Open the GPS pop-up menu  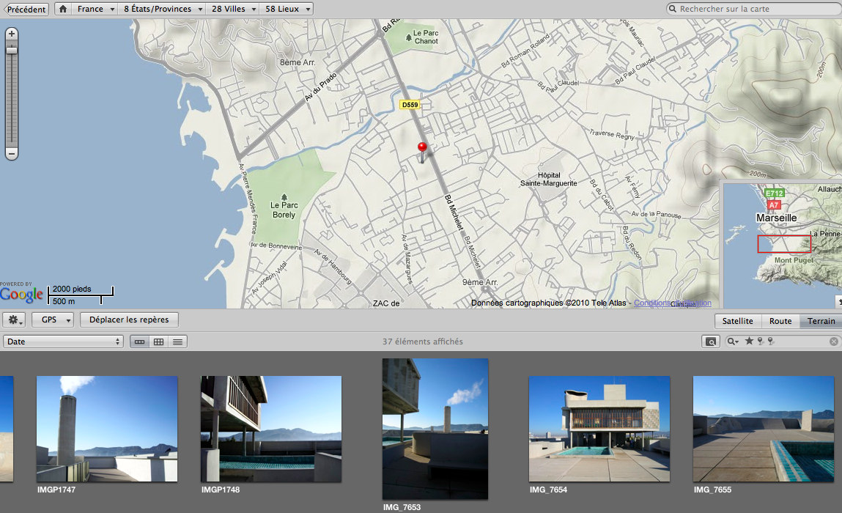point(53,320)
